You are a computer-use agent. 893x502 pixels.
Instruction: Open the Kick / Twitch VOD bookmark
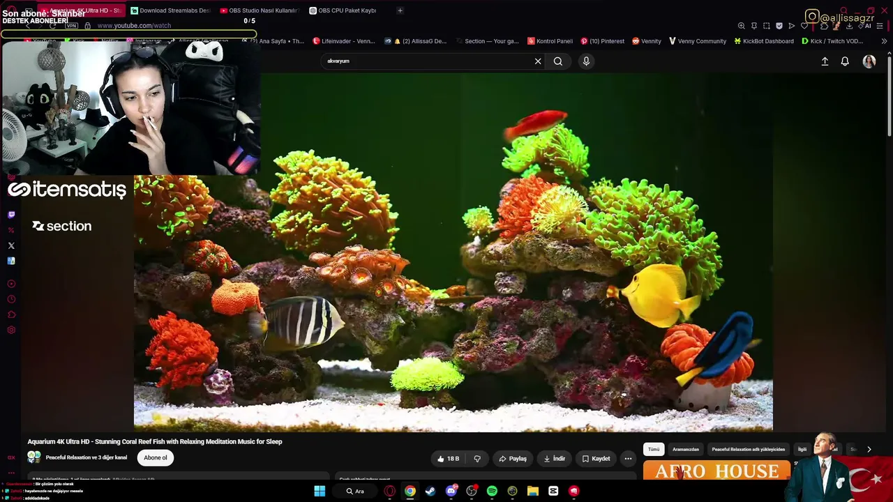pyautogui.click(x=832, y=41)
